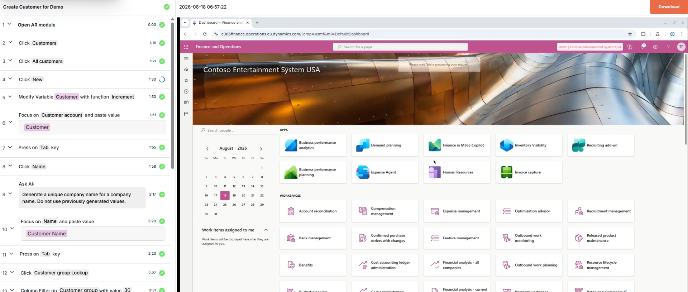Open Recent clock icon in sidebar

click(x=186, y=92)
